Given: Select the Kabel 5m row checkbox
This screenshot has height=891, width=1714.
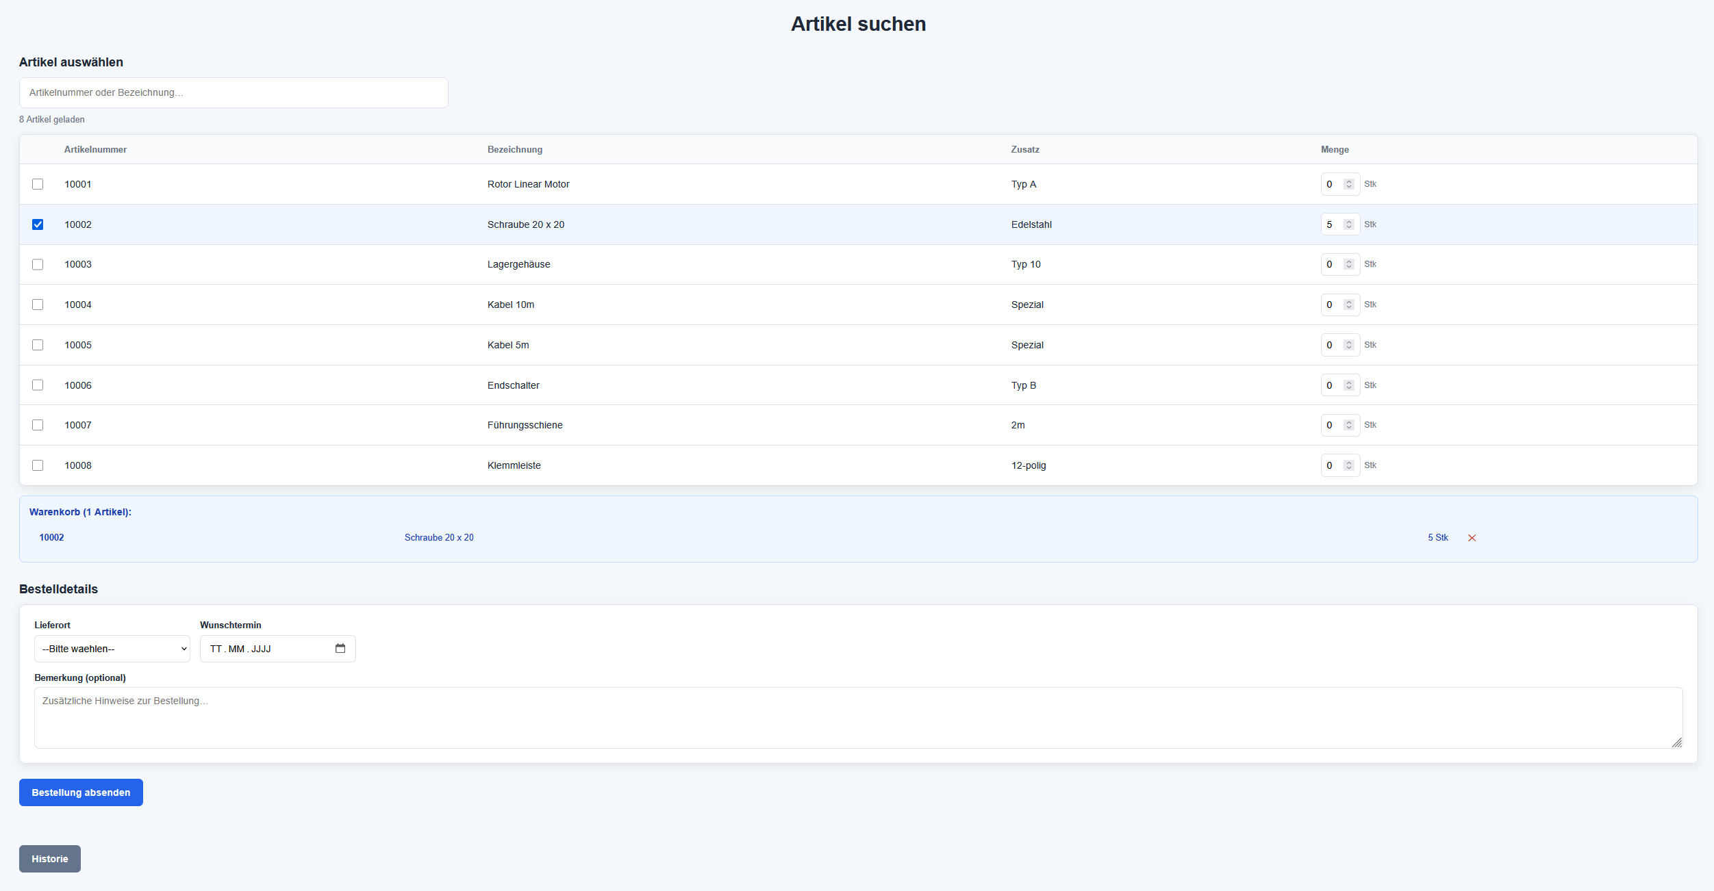Looking at the screenshot, I should click(38, 345).
